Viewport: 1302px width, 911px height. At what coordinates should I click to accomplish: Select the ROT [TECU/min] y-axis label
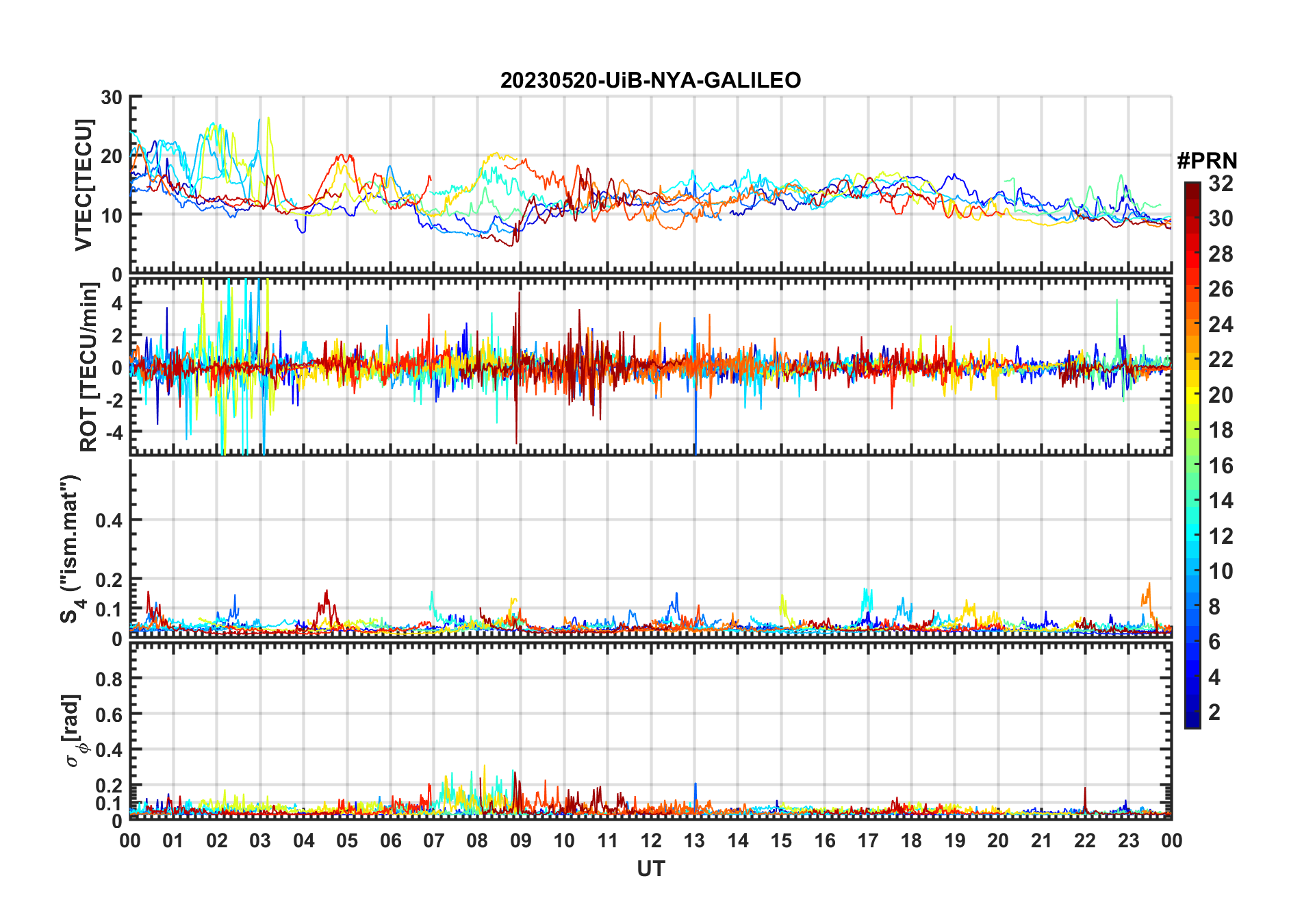(88, 367)
